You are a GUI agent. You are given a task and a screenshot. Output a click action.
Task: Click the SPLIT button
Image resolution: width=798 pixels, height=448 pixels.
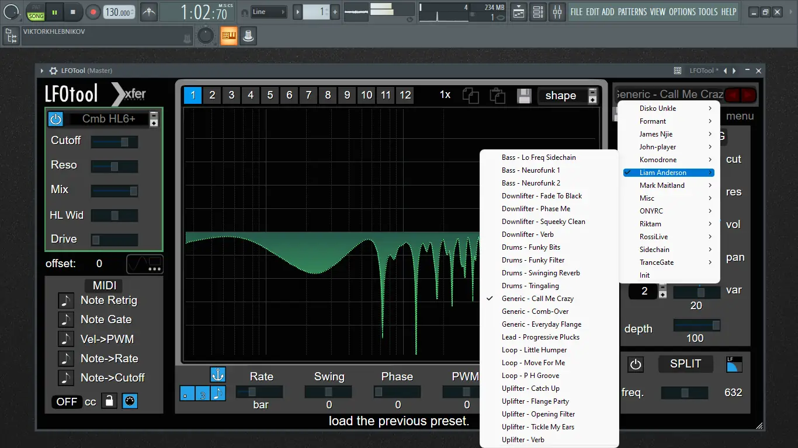[685, 364]
